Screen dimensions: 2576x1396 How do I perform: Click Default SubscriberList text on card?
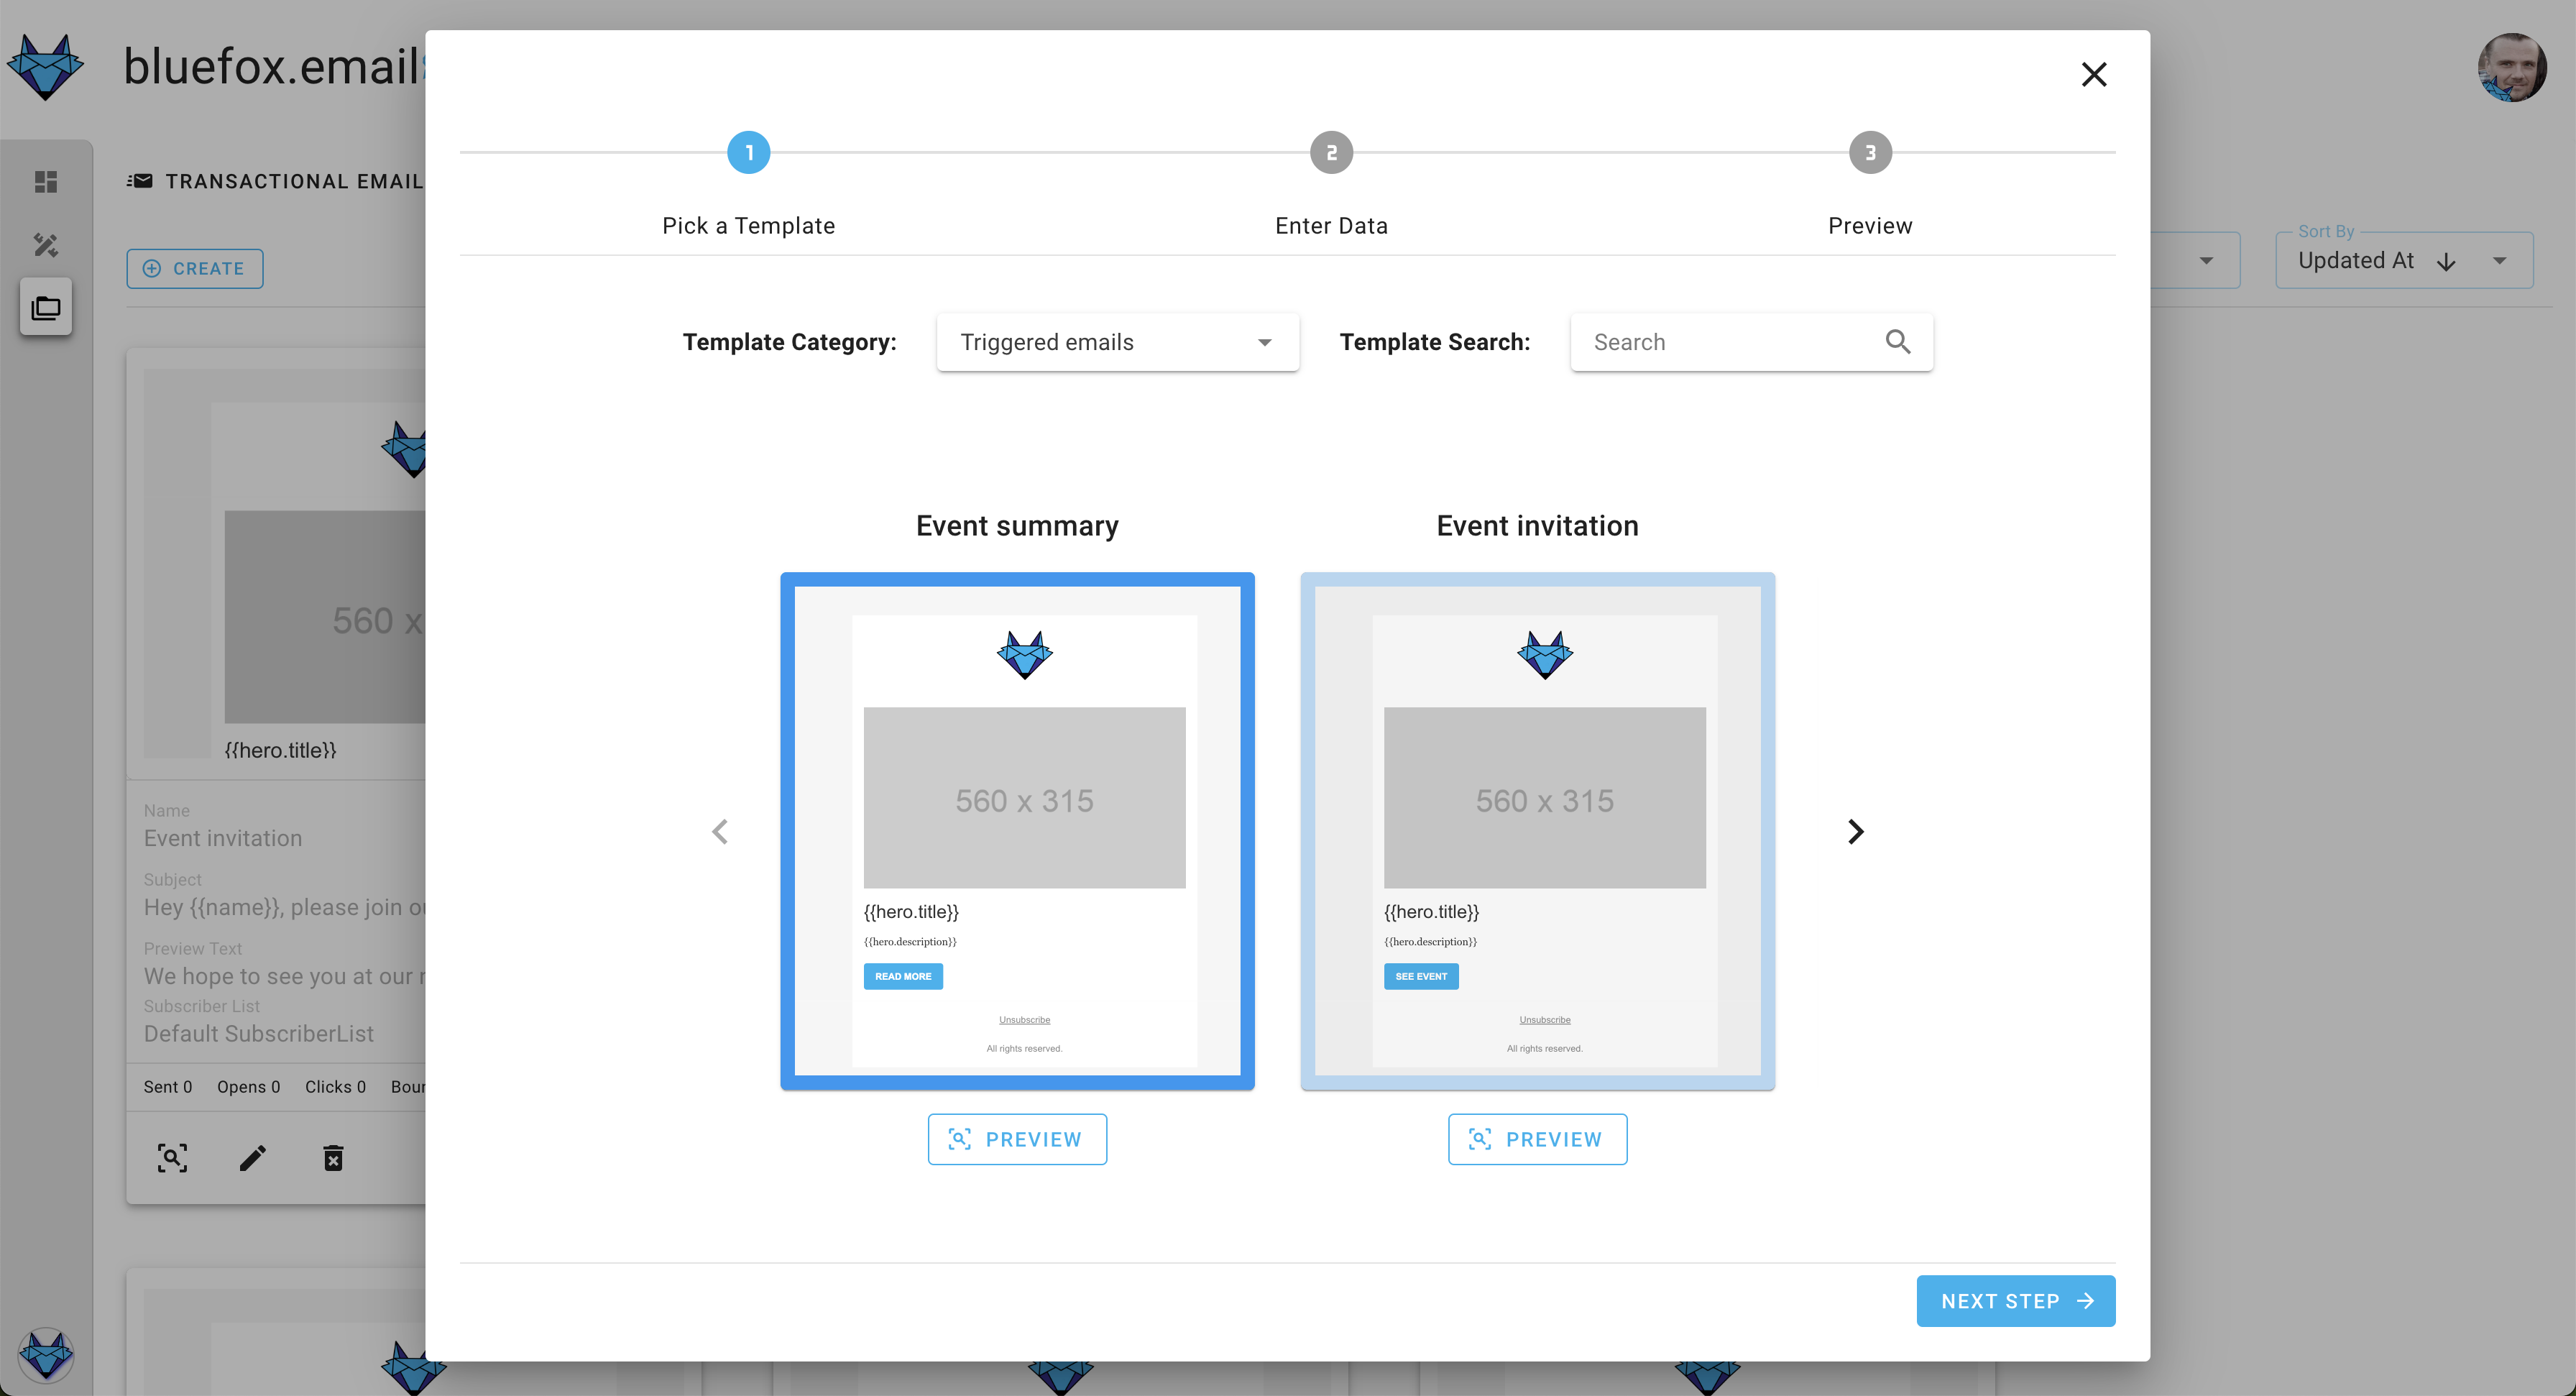pyautogui.click(x=259, y=1034)
